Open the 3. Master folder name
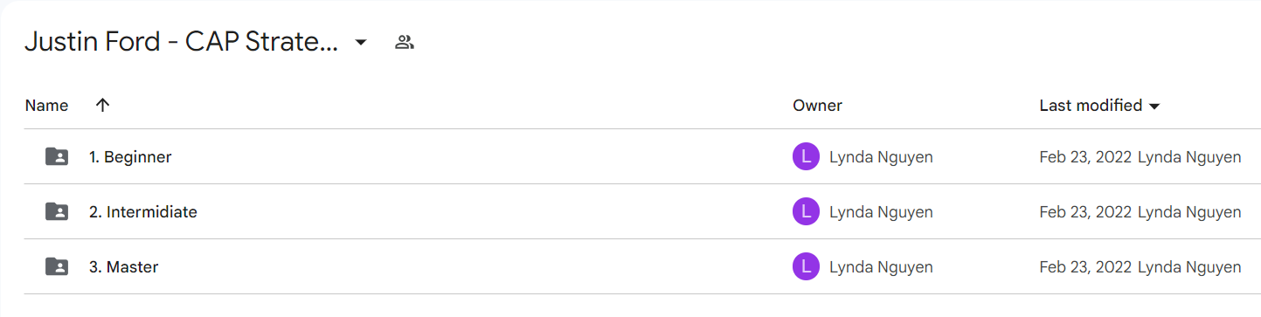 tap(123, 266)
